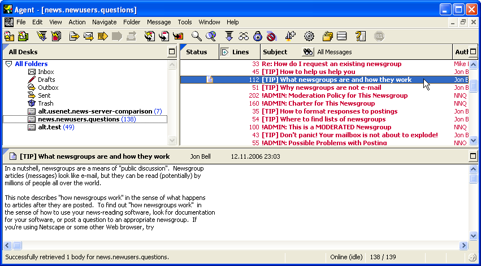This screenshot has height=266, width=481.
Task: Click the question mark help toolbar icon
Action: (361, 37)
